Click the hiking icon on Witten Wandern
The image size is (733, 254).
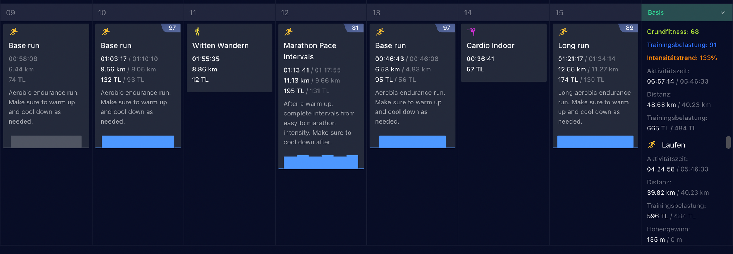(198, 32)
